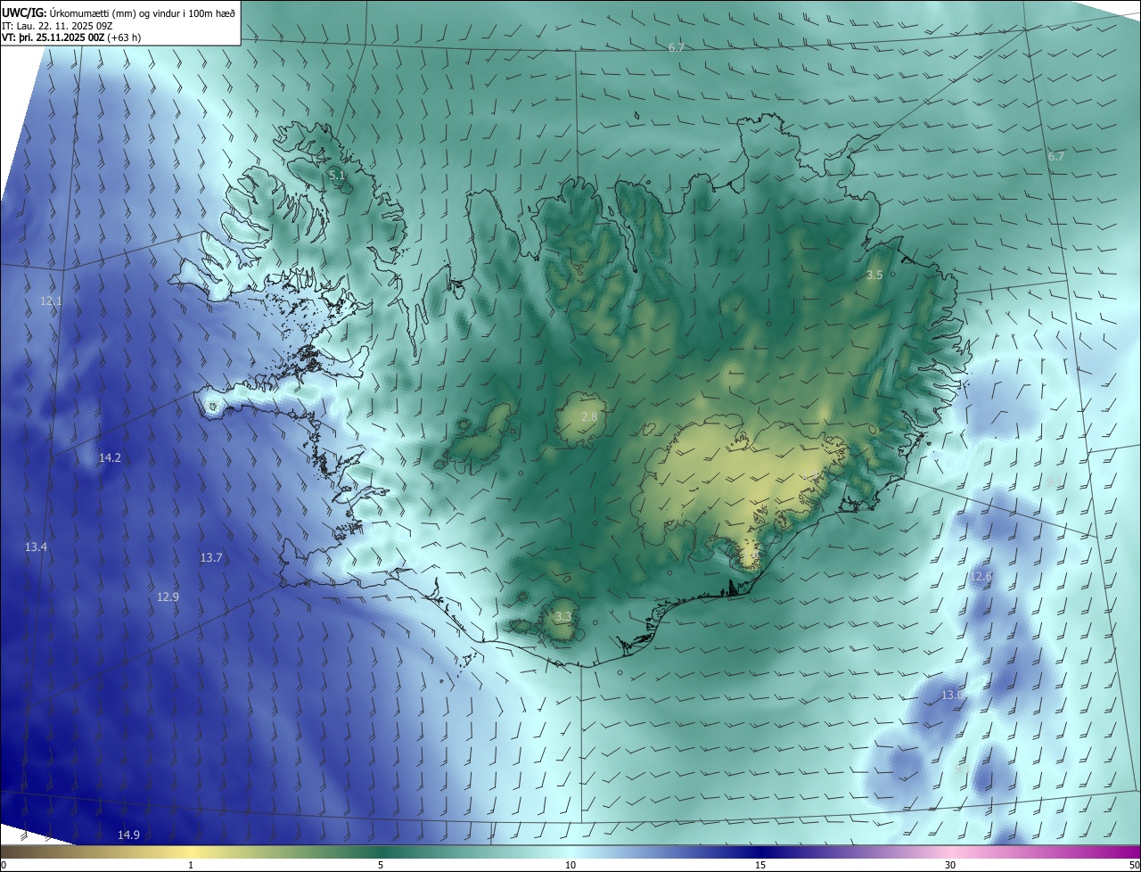
Task: Click the 'UWC/IG: Úrkomumætti (mm)' title line
Action: [119, 13]
